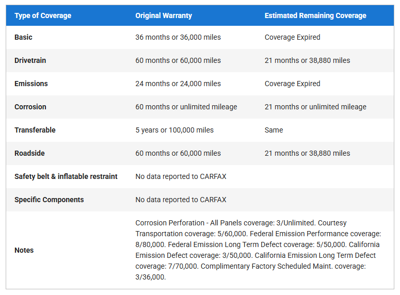
Task: Click "Safety belt & inflatable restraint" label
Action: pos(66,176)
